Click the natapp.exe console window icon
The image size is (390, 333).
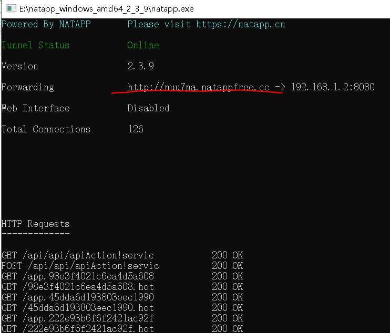[x=11, y=9]
